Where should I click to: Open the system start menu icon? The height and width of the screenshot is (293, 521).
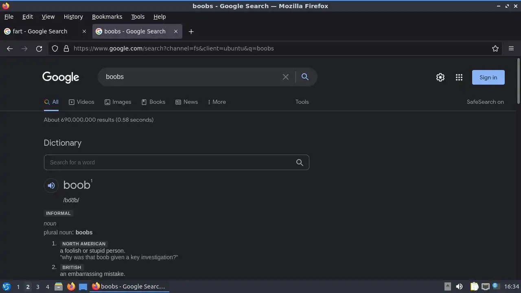(x=6, y=286)
